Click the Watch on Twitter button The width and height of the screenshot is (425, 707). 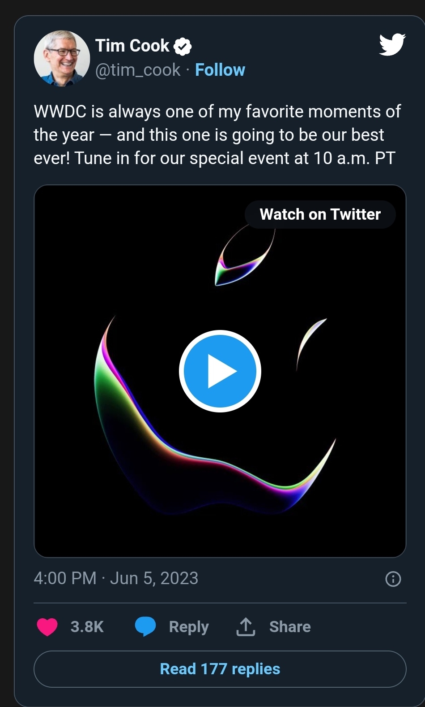pos(320,214)
